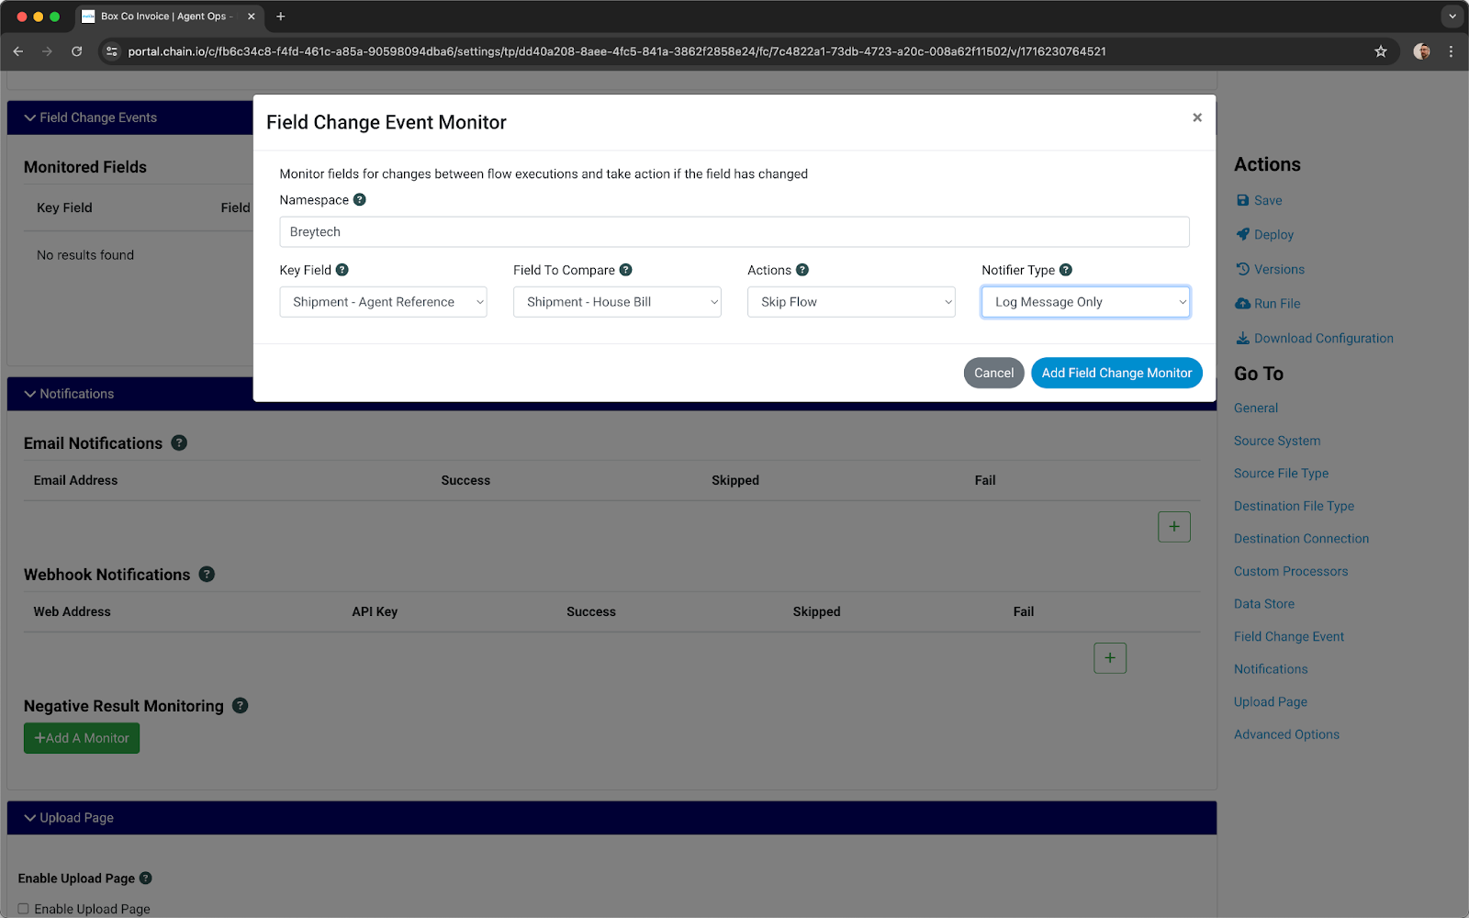The width and height of the screenshot is (1469, 918).
Task: Click the browser address bar URL
Action: (x=617, y=51)
